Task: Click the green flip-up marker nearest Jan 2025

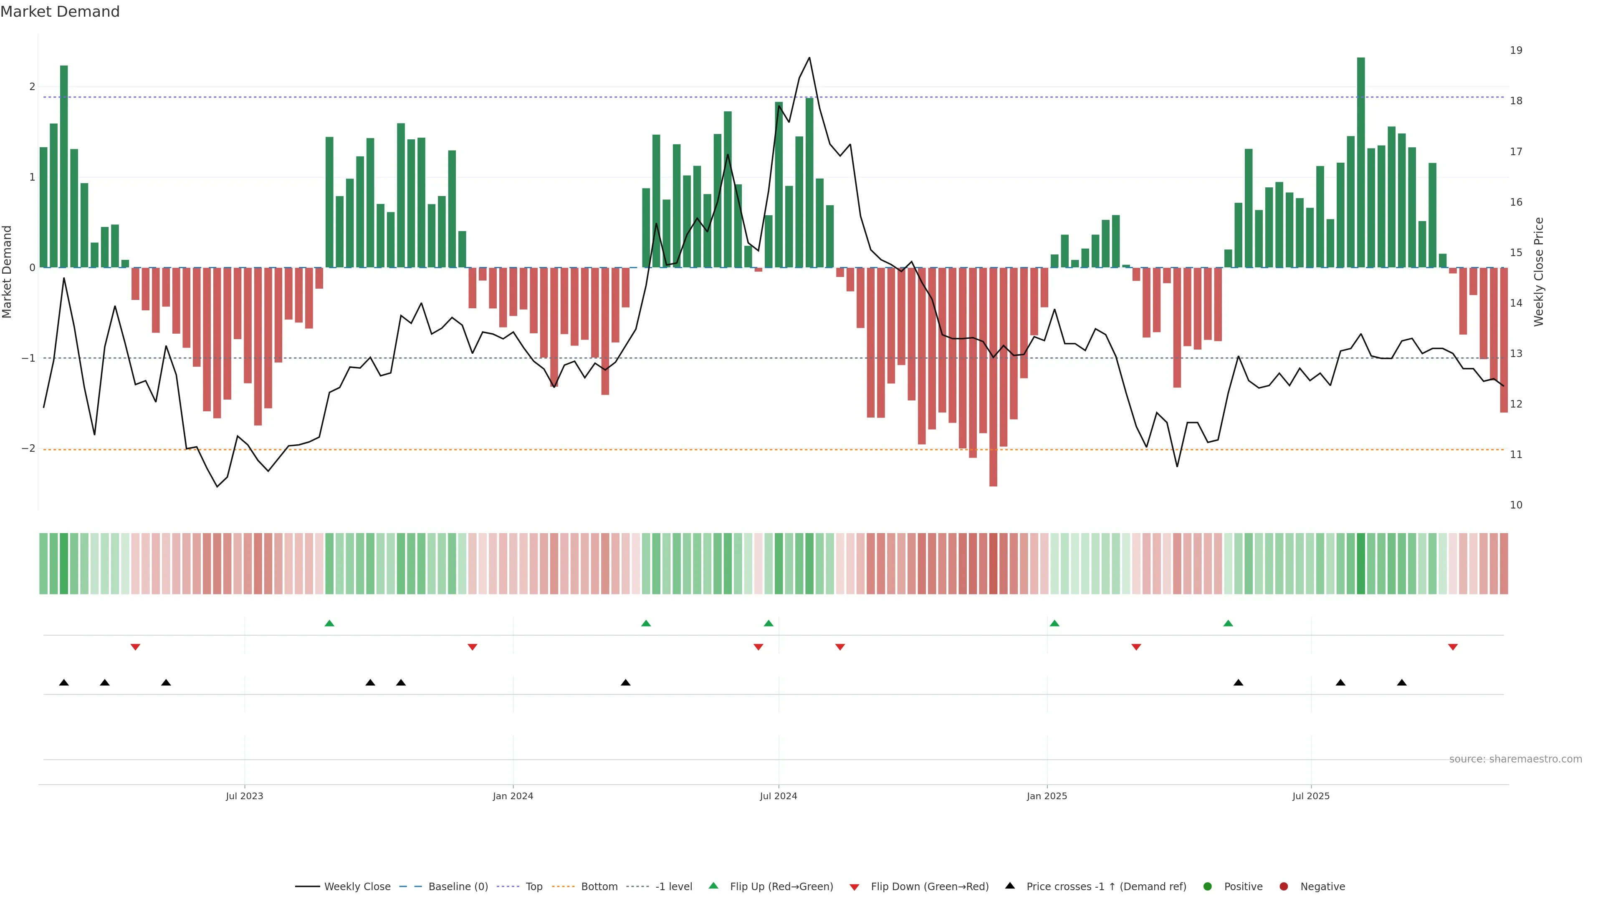Action: [1054, 623]
